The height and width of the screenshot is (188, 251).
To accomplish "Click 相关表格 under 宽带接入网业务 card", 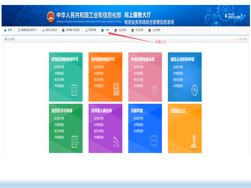I will [99, 131].
